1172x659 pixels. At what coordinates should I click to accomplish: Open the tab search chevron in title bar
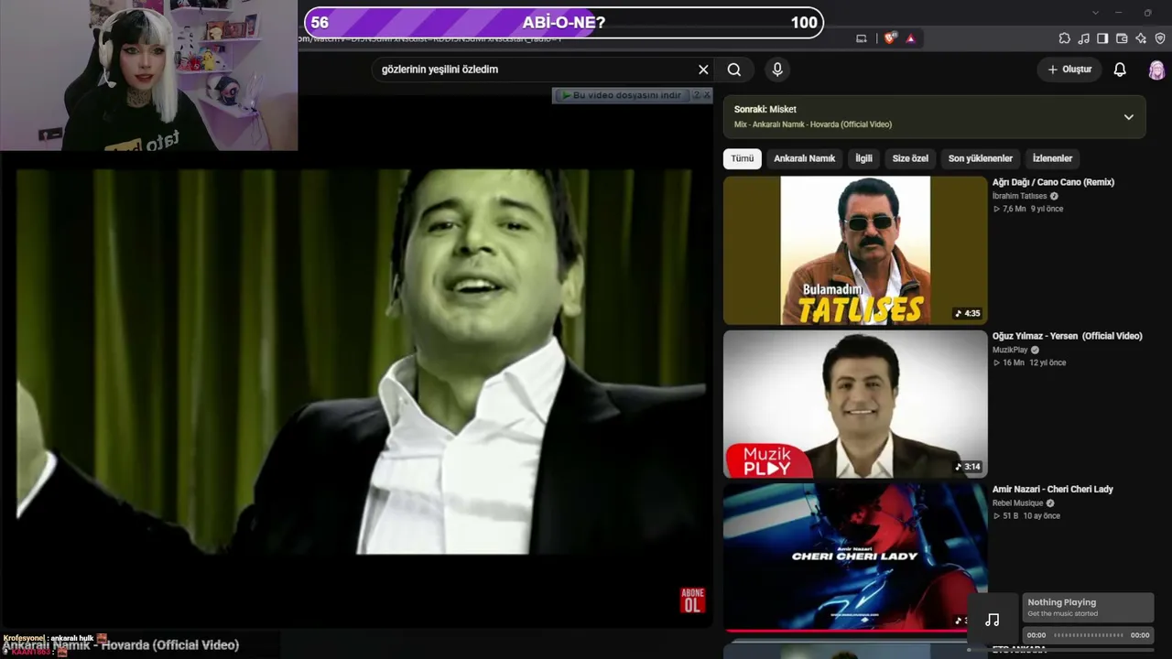click(1096, 13)
